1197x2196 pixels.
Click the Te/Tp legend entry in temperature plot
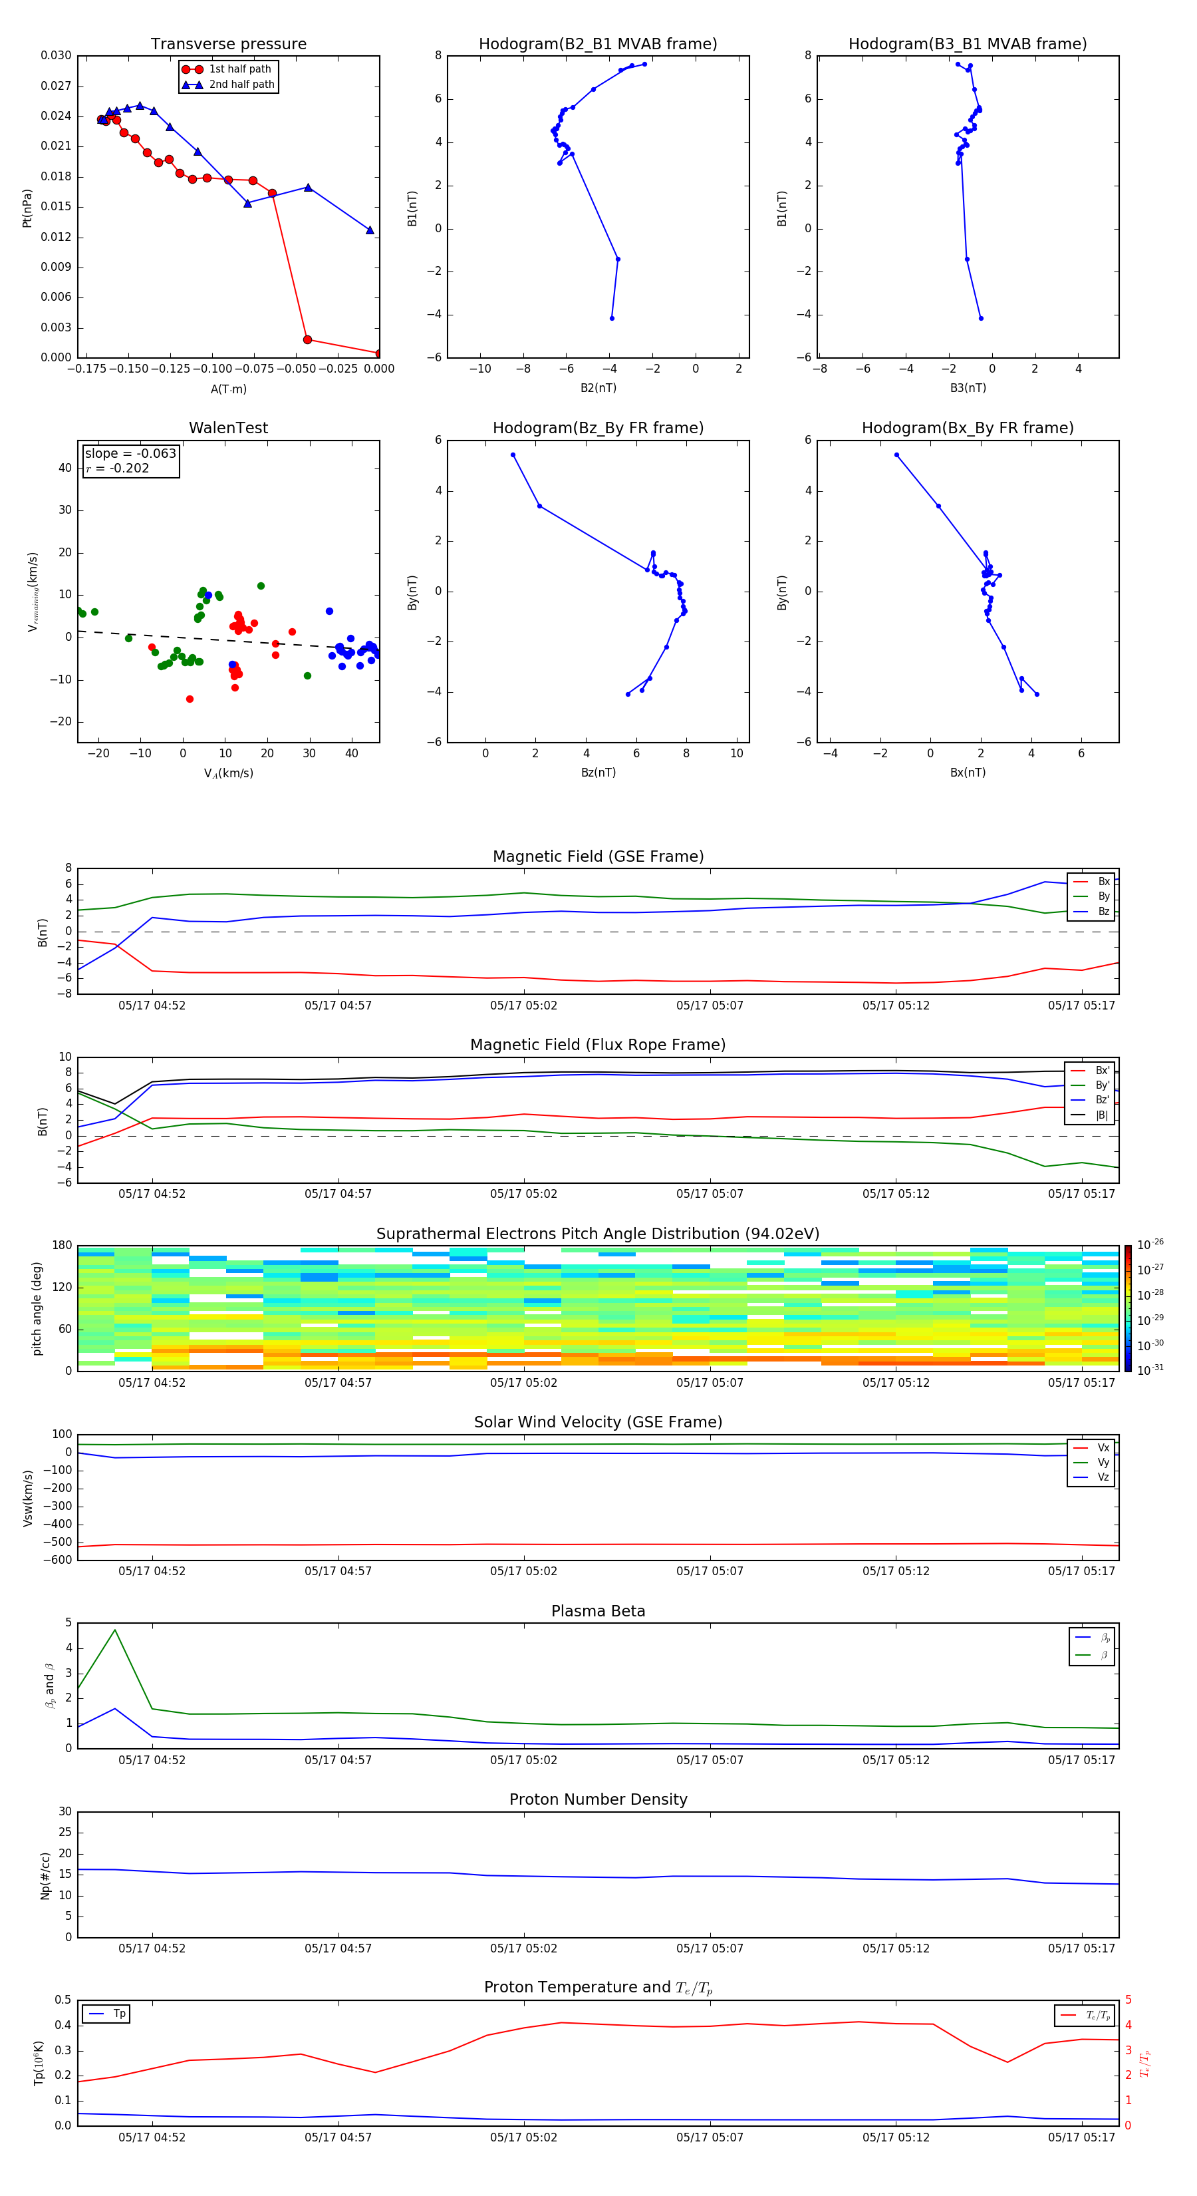(1085, 2015)
